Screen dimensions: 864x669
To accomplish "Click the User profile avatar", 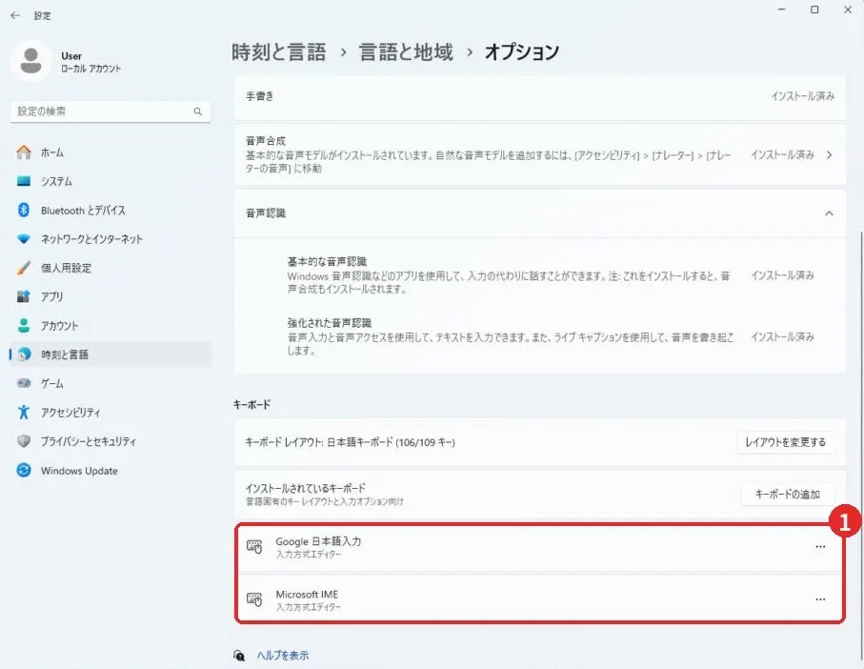I will pyautogui.click(x=30, y=61).
